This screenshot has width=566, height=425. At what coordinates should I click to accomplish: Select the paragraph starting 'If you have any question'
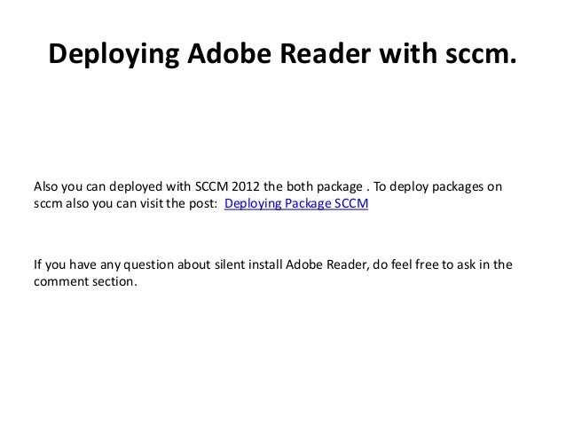273,273
